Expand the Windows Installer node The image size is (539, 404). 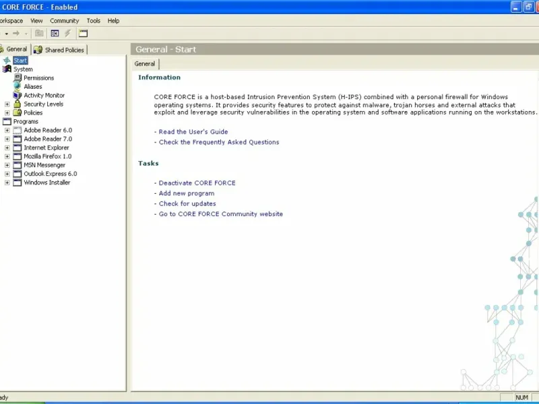click(7, 182)
